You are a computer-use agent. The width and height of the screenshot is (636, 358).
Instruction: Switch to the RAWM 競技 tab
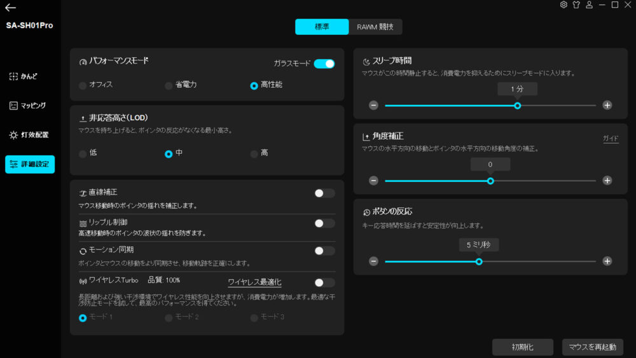pyautogui.click(x=375, y=27)
